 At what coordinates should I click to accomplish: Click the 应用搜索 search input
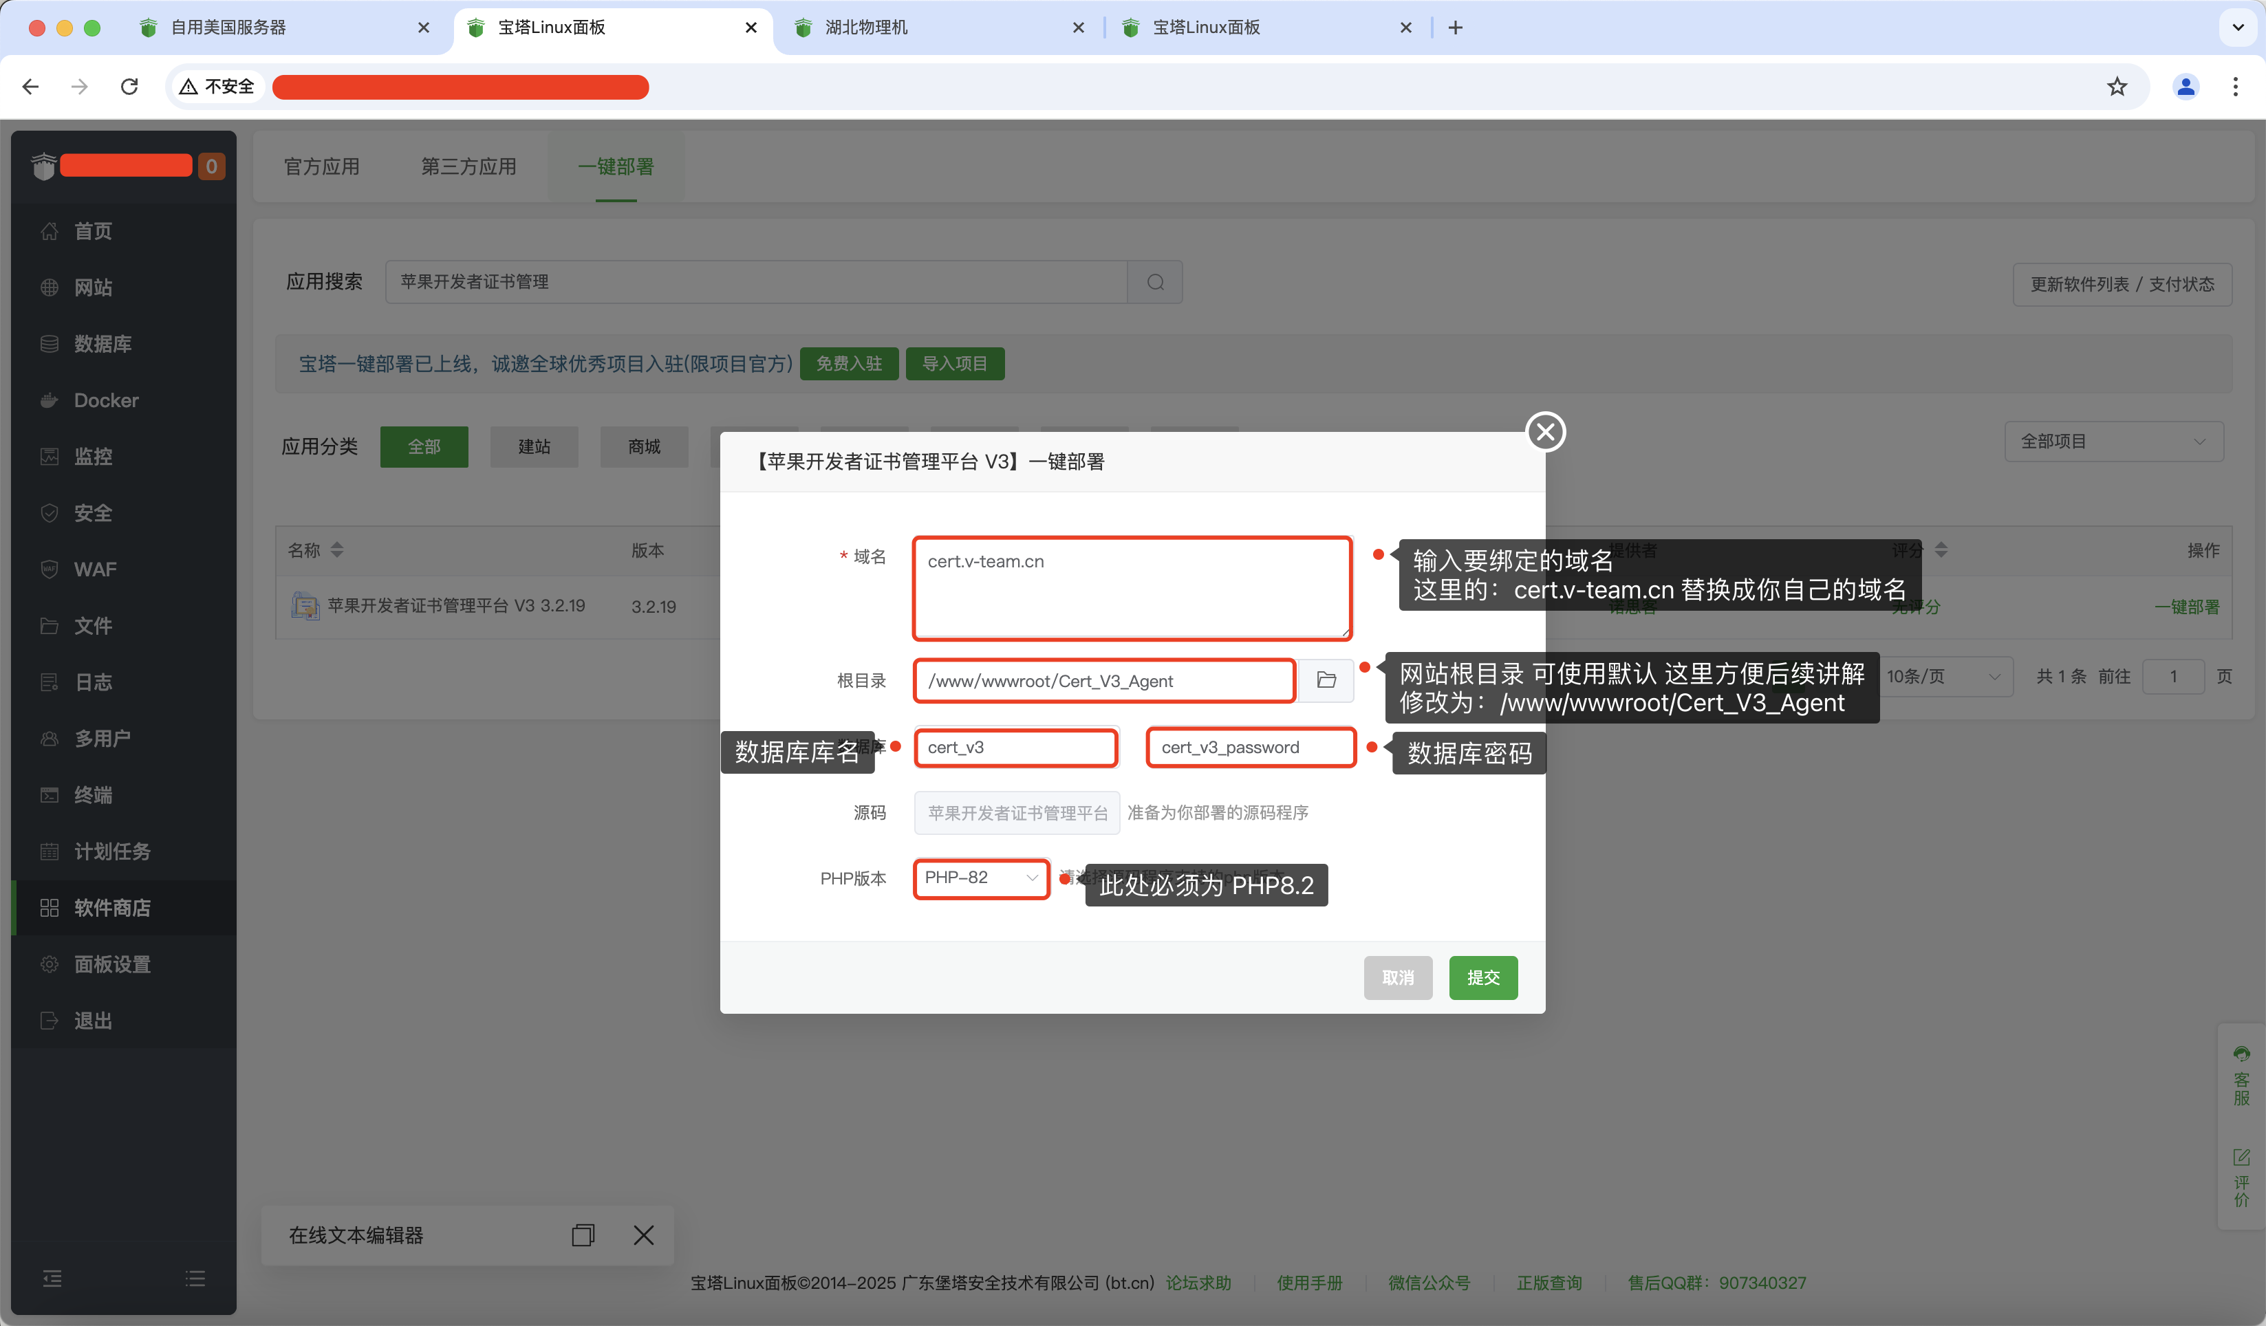coord(756,282)
